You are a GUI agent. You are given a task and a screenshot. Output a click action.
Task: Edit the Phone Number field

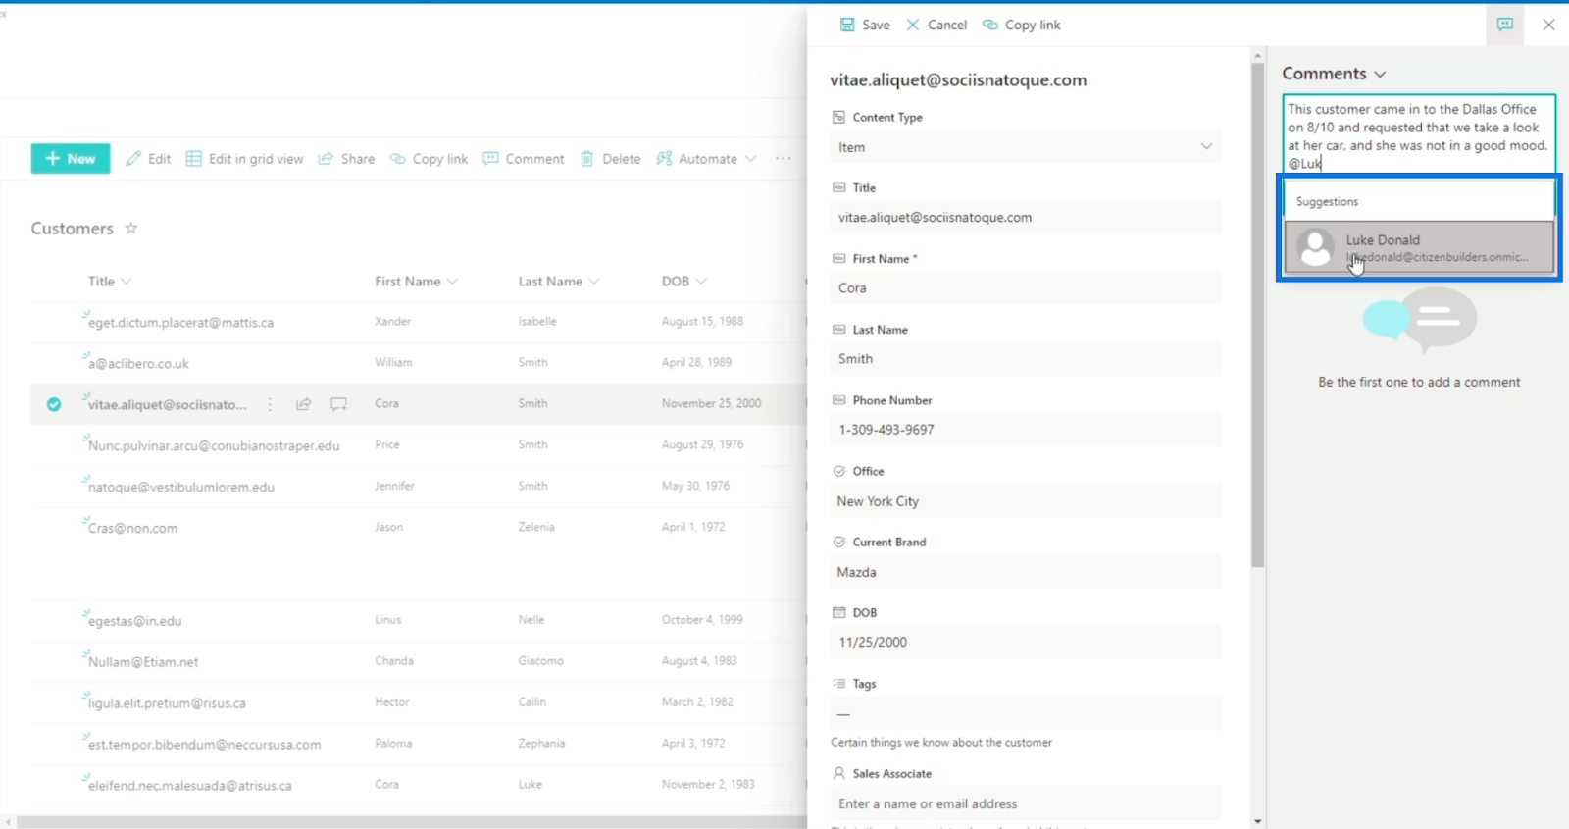(x=1026, y=430)
